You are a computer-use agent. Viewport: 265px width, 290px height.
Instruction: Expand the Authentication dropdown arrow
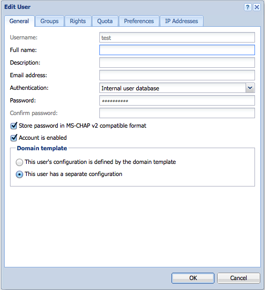click(250, 88)
